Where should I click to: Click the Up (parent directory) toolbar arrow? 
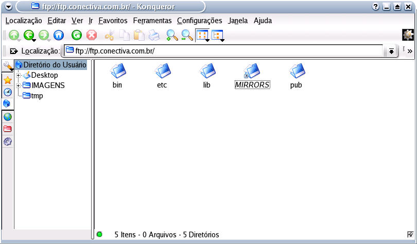[x=14, y=35]
